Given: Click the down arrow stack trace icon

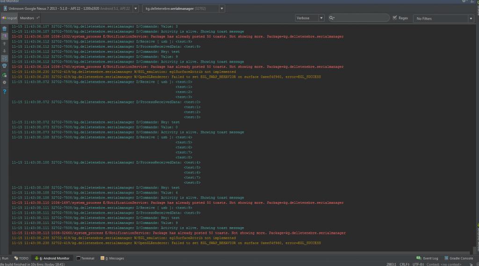Looking at the screenshot, I should click(x=4, y=51).
